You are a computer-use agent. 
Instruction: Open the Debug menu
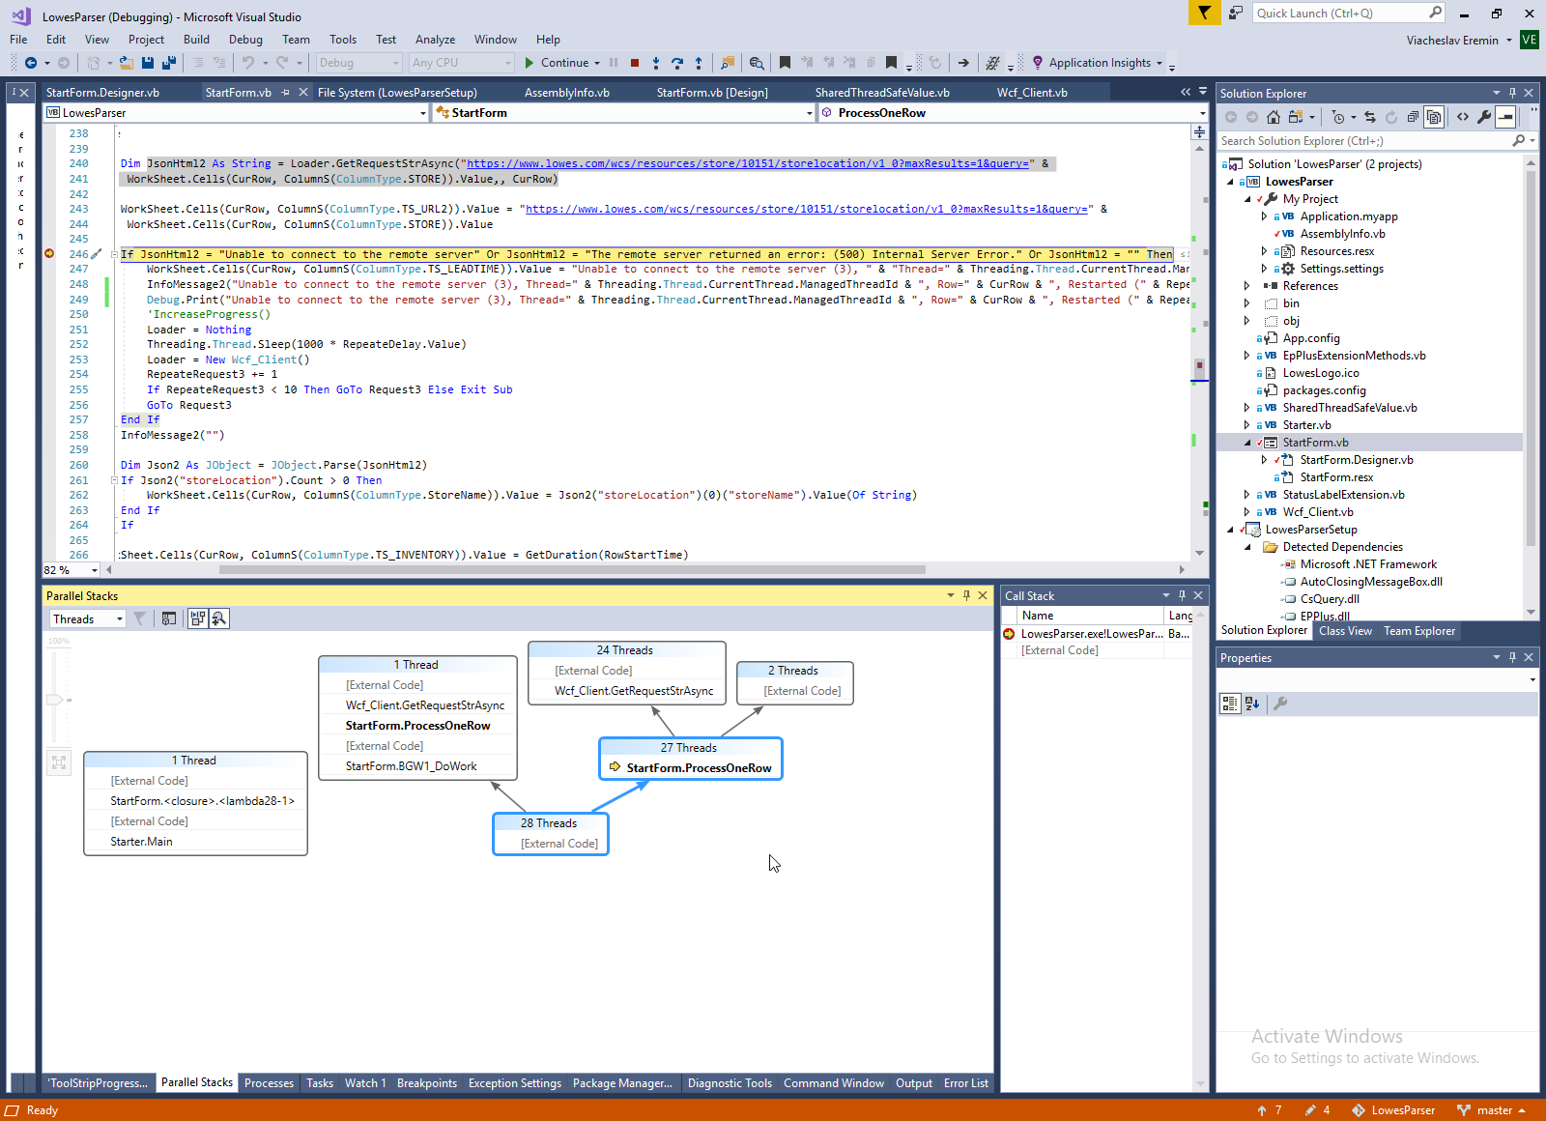click(245, 40)
